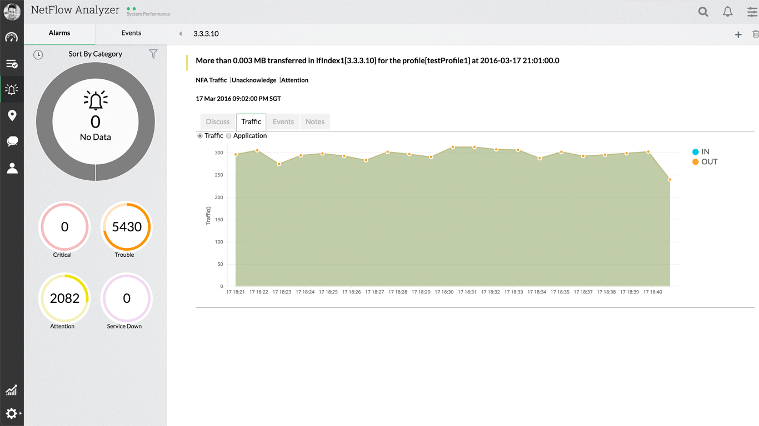Click the System Performance status dots
The image size is (759, 426).
132,8
